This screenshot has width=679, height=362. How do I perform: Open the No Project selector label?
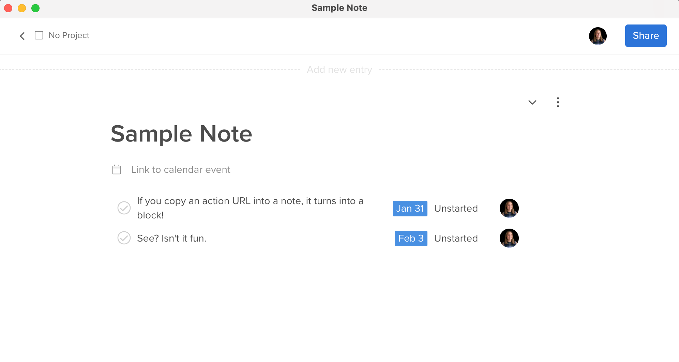click(x=69, y=35)
